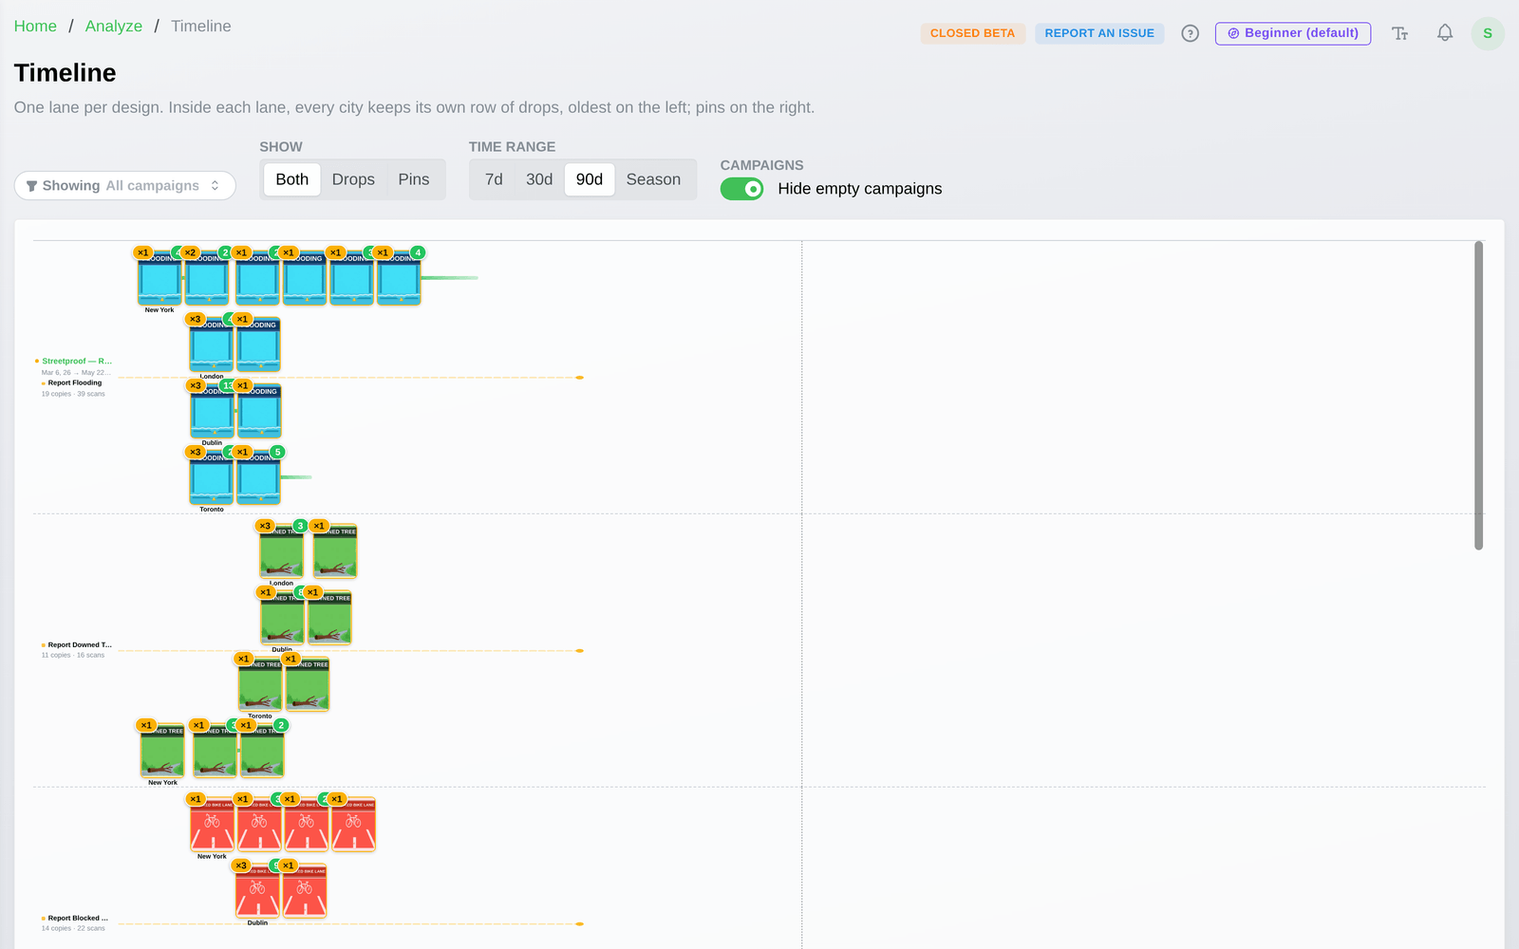Click green 3 badge on London downed tree card
This screenshot has height=949, width=1519.
(300, 526)
